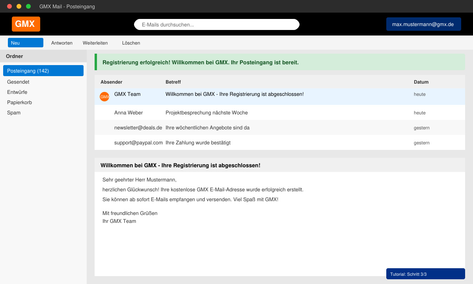Open the Gesendet folder
This screenshot has height=284, width=473.
click(18, 82)
